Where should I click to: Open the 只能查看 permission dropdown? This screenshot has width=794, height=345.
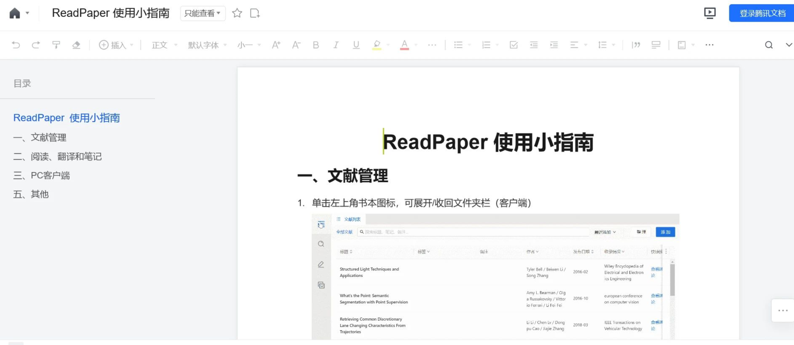[x=203, y=13]
